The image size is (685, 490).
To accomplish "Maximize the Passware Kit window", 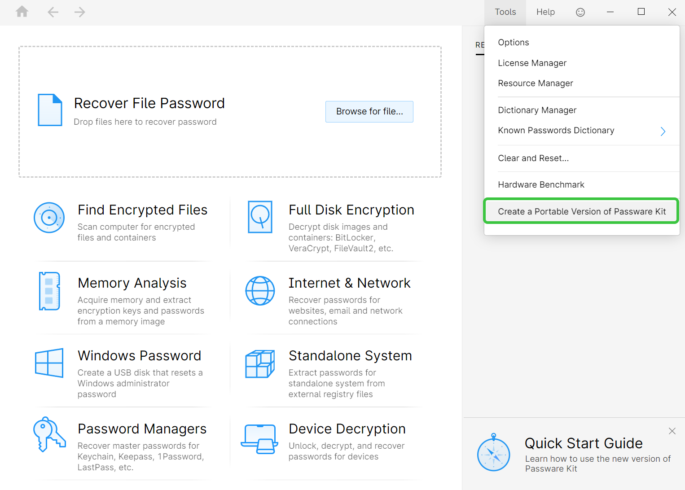I will coord(641,12).
